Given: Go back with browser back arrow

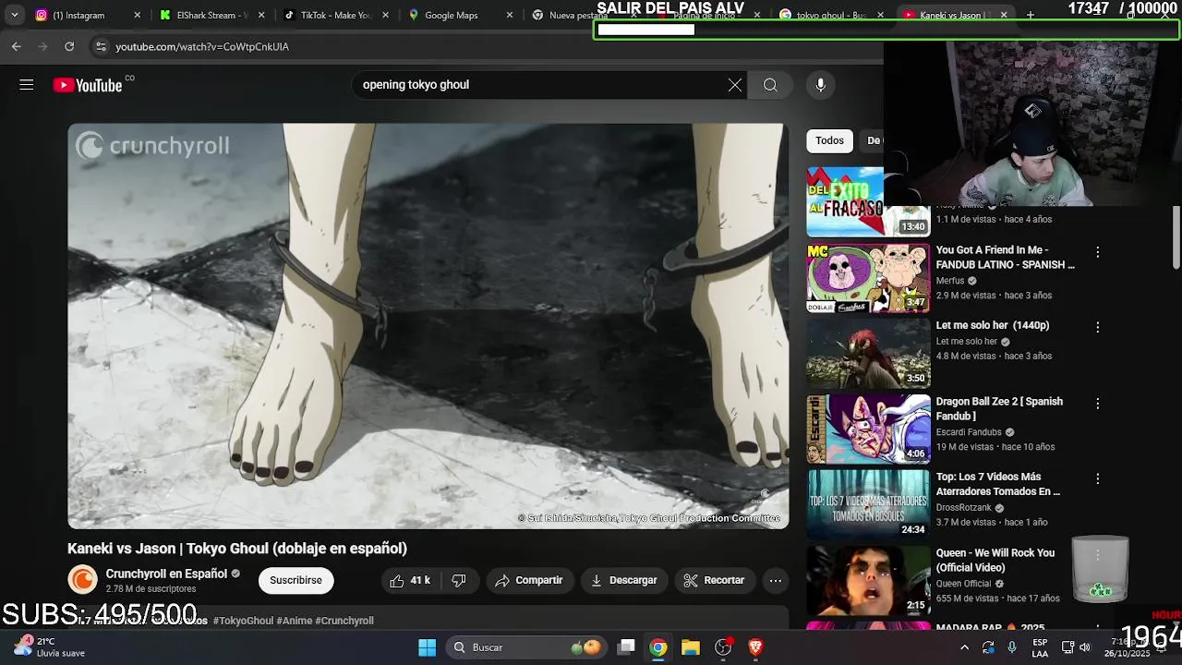Looking at the screenshot, I should coord(17,46).
